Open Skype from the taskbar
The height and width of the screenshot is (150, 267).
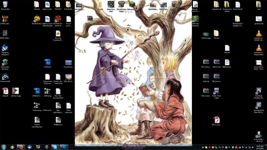[55, 147]
